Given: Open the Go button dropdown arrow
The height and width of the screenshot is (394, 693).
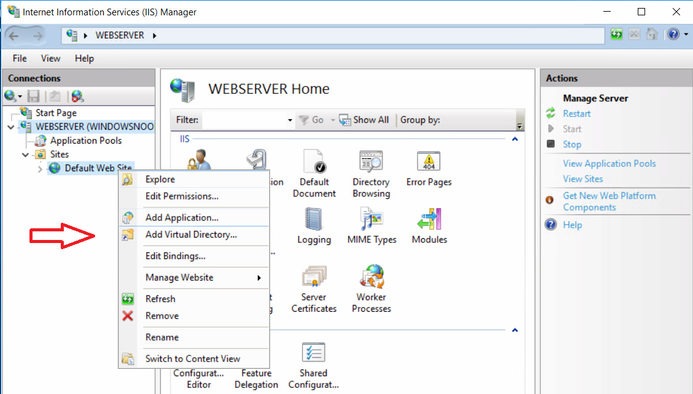Looking at the screenshot, I should [332, 120].
